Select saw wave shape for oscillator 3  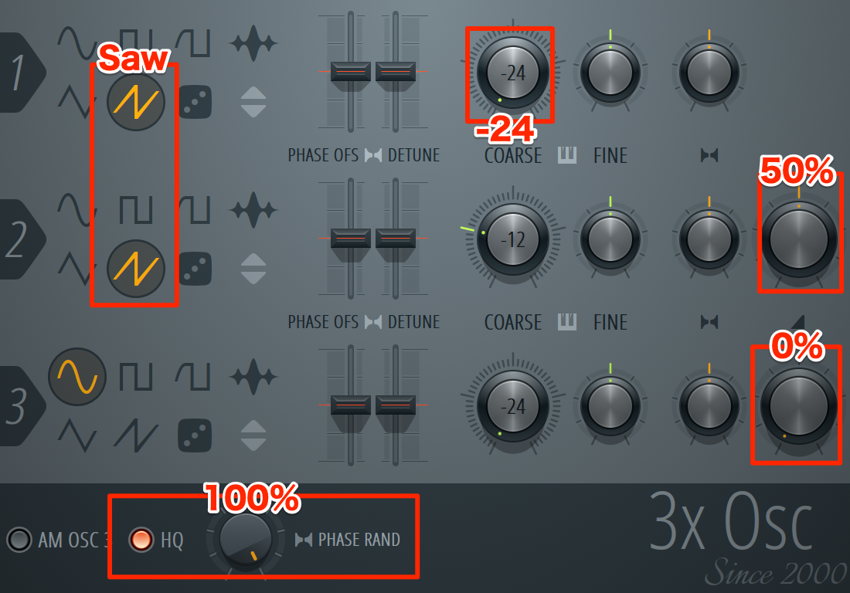135,435
